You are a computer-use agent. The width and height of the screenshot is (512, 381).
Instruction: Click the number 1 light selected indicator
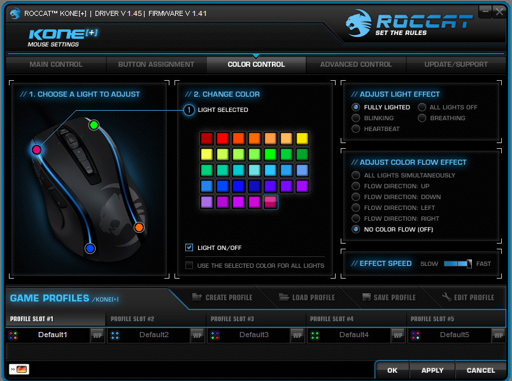tap(188, 110)
